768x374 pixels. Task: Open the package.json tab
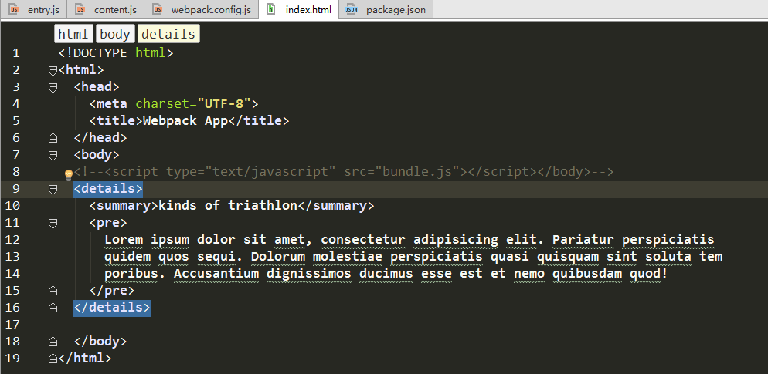tap(386, 9)
